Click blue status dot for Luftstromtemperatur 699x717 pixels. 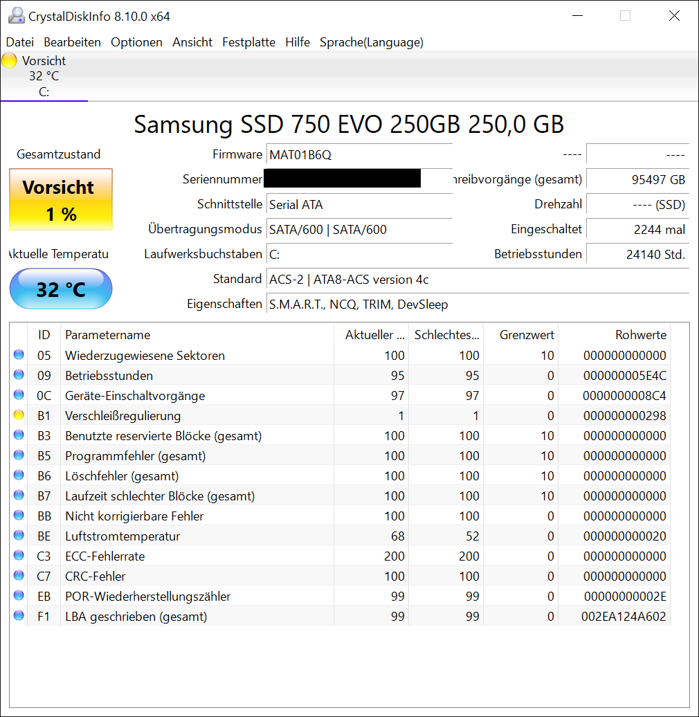[19, 535]
